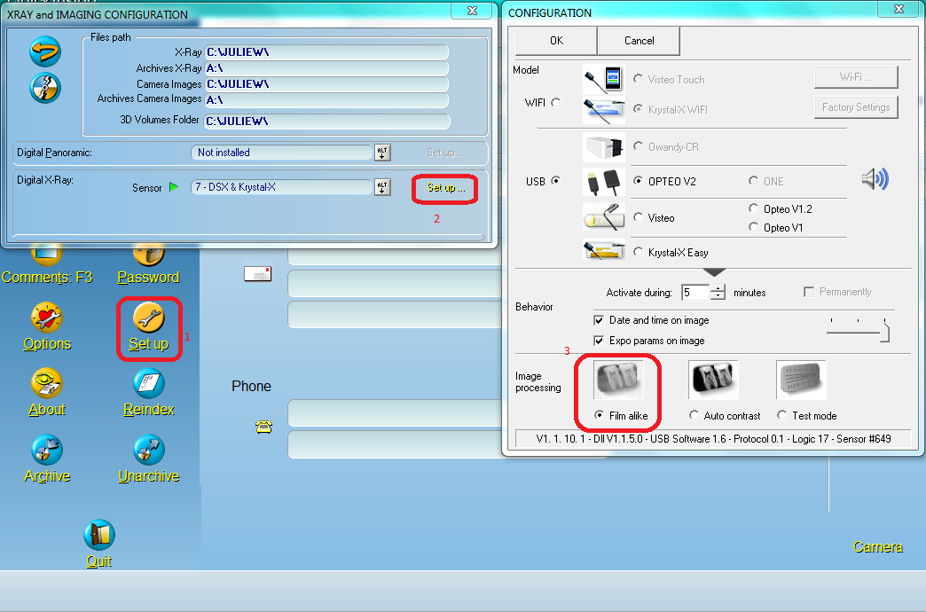Uncheck Expo params on image
Viewport: 926px width, 612px height.
(599, 341)
